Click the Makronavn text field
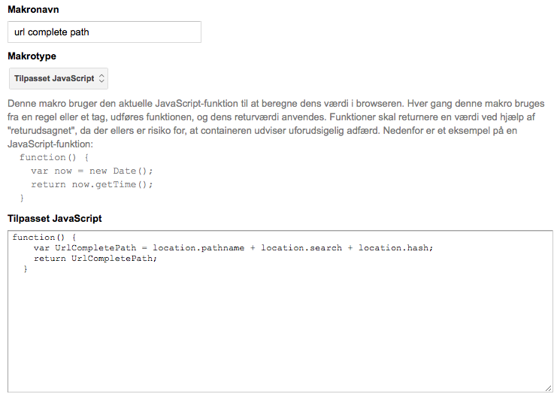 click(x=104, y=32)
